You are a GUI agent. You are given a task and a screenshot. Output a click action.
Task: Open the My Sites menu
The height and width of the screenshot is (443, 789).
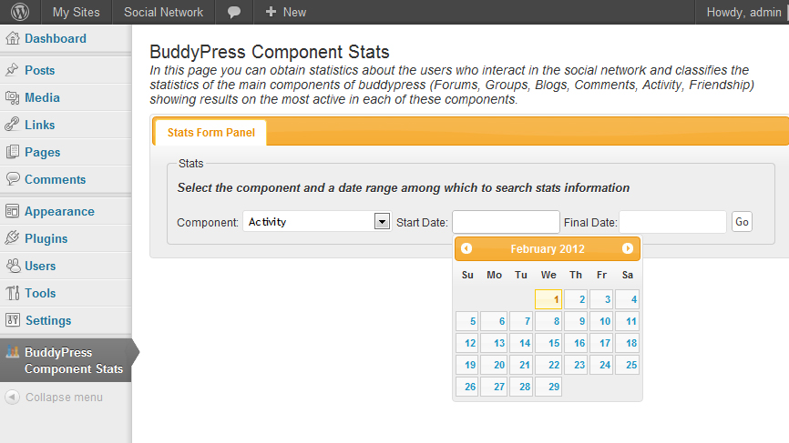pyautogui.click(x=76, y=12)
